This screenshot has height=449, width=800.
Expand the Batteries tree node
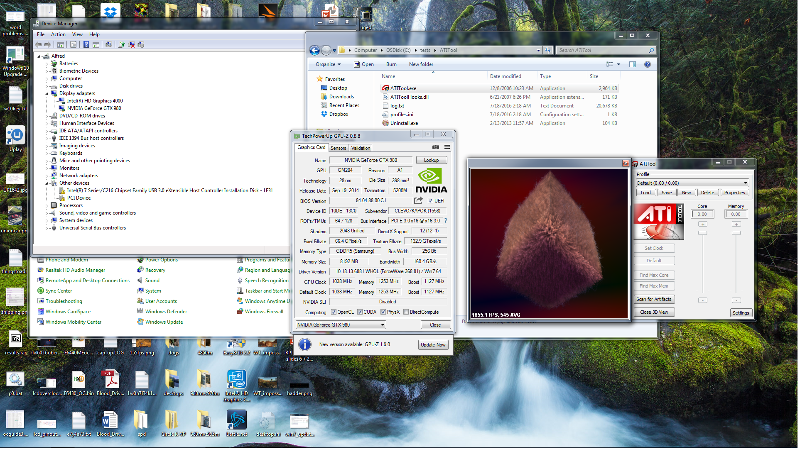[47, 64]
